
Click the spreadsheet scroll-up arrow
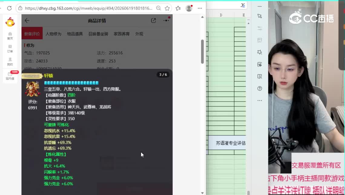coord(248,23)
